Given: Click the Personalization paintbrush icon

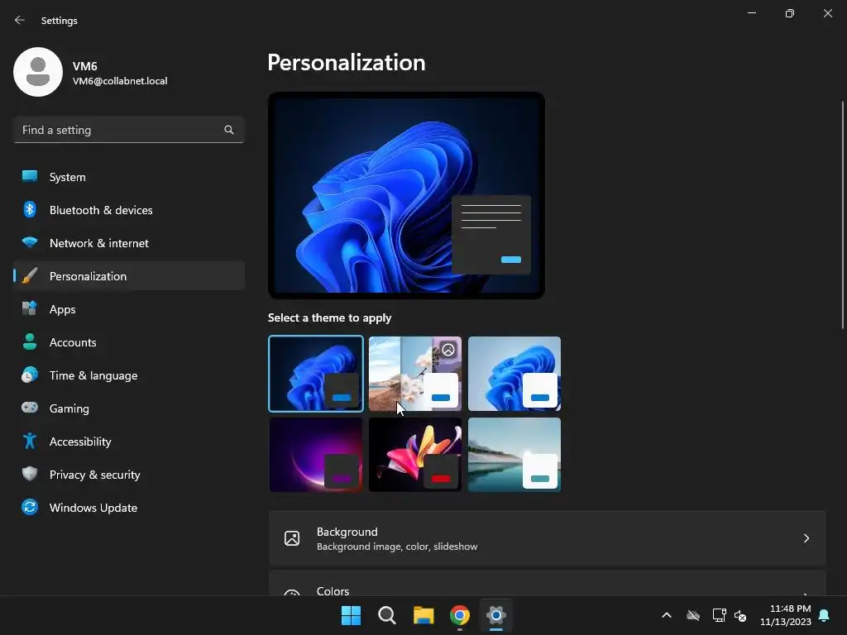Looking at the screenshot, I should (30, 276).
